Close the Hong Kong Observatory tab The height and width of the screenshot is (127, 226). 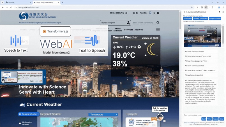tap(58, 3)
